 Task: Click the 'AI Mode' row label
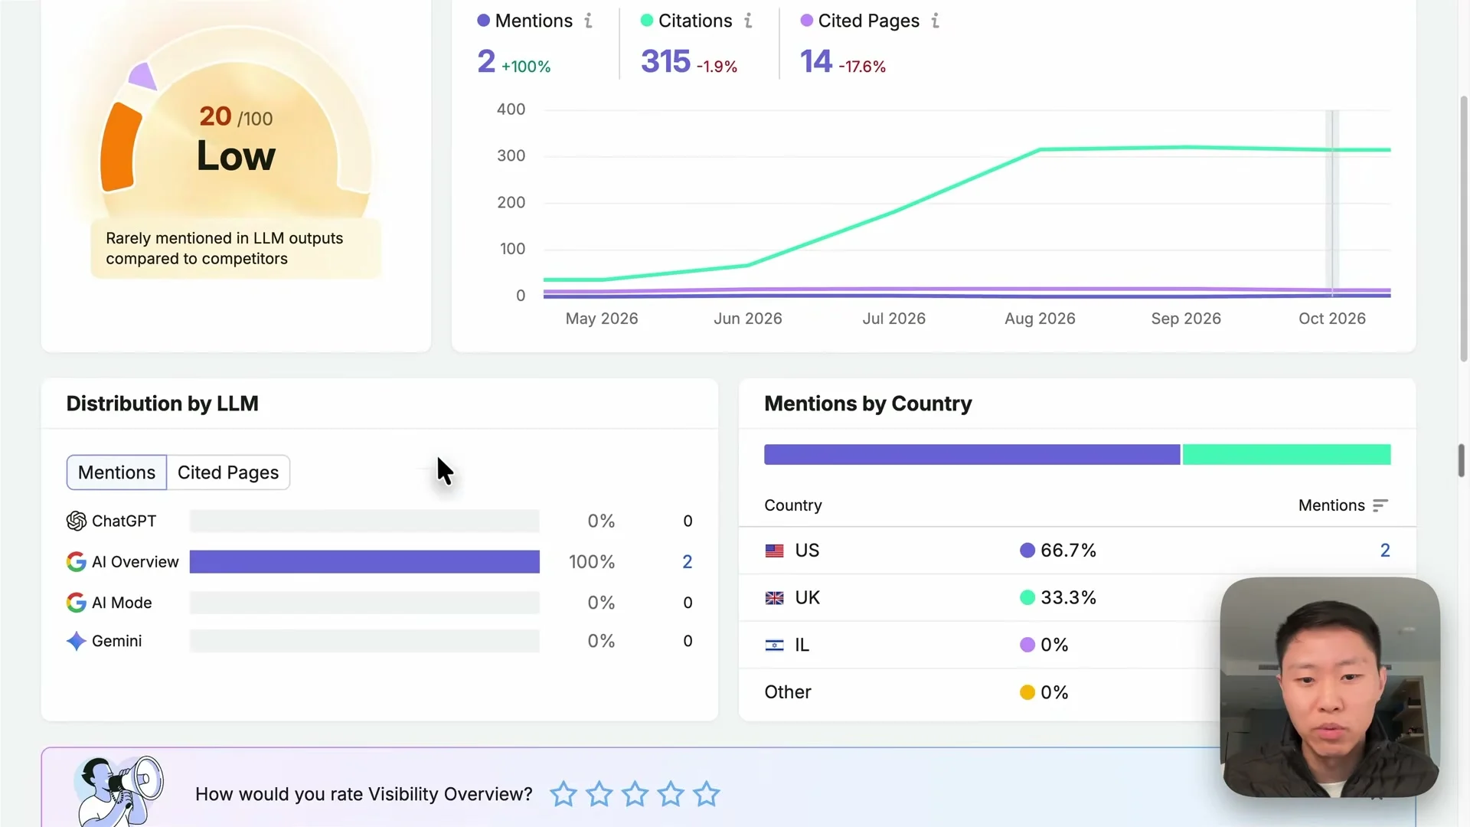pyautogui.click(x=122, y=603)
